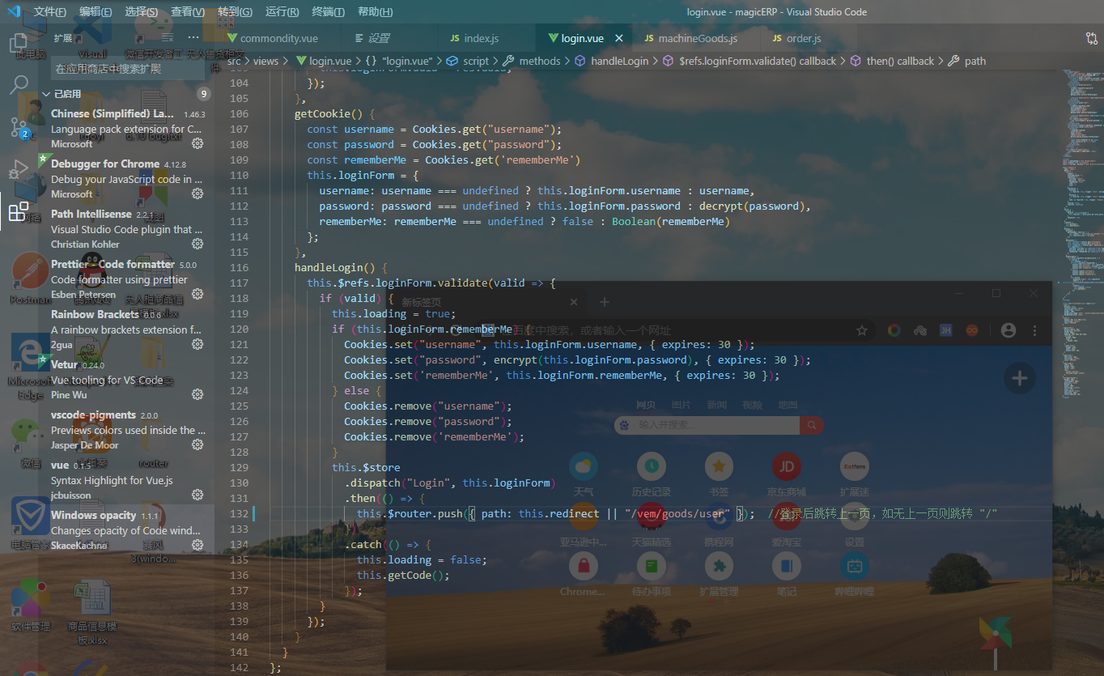This screenshot has height=676, width=1104.
Task: Open the 哔哩哔哩 shortcut icon
Action: click(854, 566)
